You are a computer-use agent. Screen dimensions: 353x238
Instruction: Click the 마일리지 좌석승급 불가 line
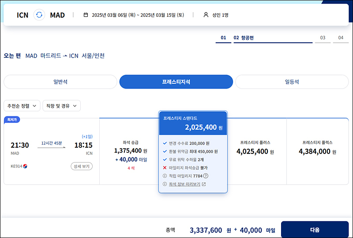[x=188, y=168]
